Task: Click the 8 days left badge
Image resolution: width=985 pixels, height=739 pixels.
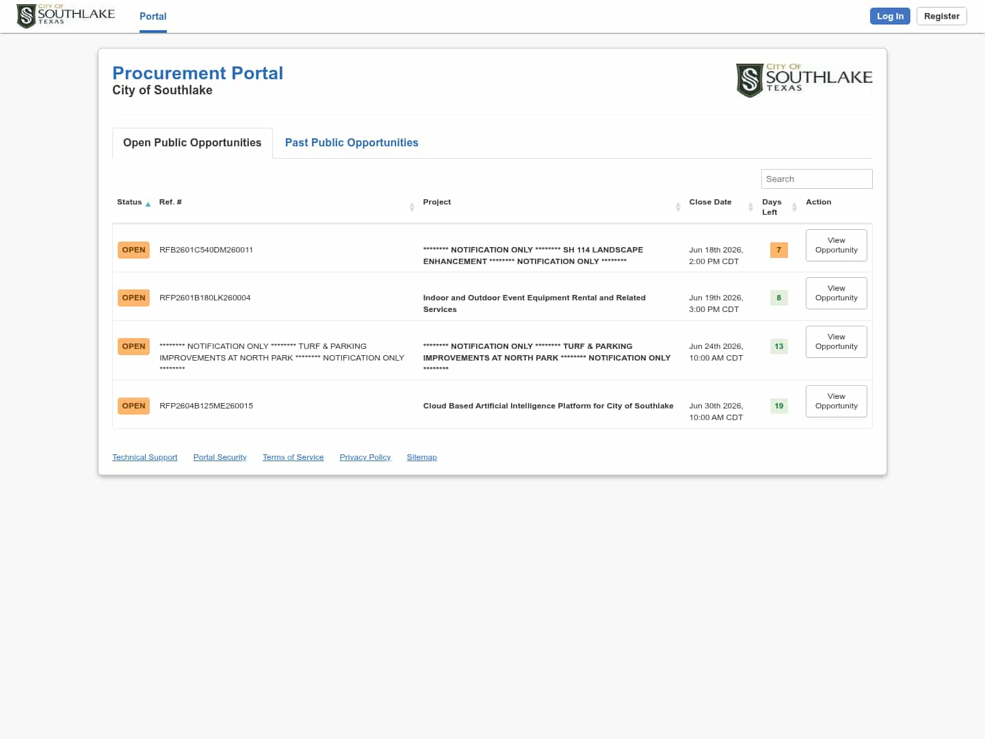Action: 778,298
